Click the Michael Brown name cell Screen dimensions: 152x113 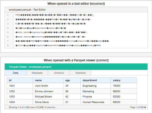(x=48, y=97)
